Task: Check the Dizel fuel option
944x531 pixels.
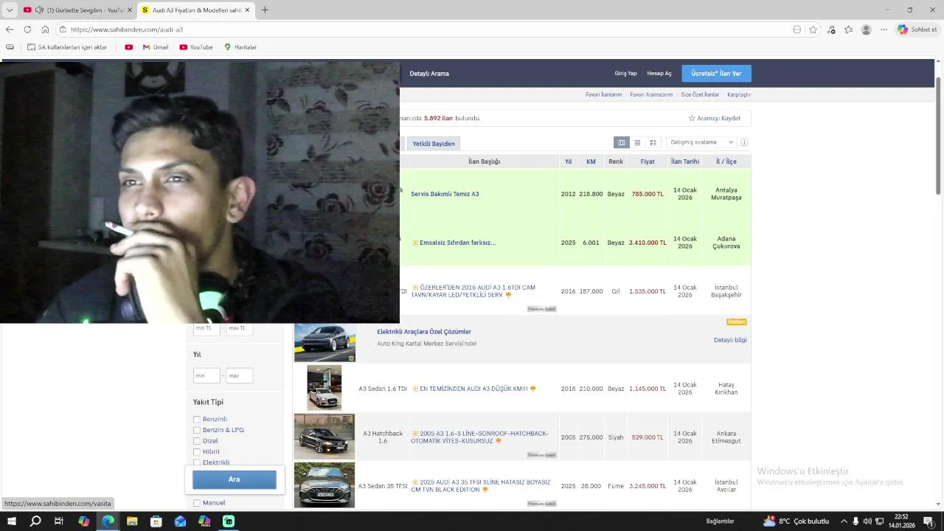Action: pyautogui.click(x=197, y=441)
